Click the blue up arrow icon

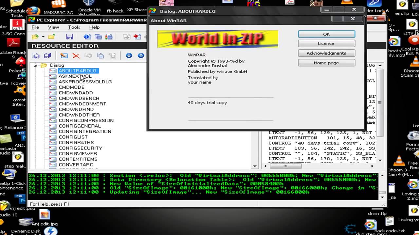(141, 55)
